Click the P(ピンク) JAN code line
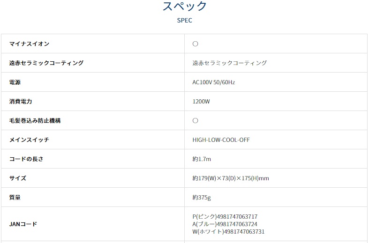The image size is (369, 243). tap(225, 216)
